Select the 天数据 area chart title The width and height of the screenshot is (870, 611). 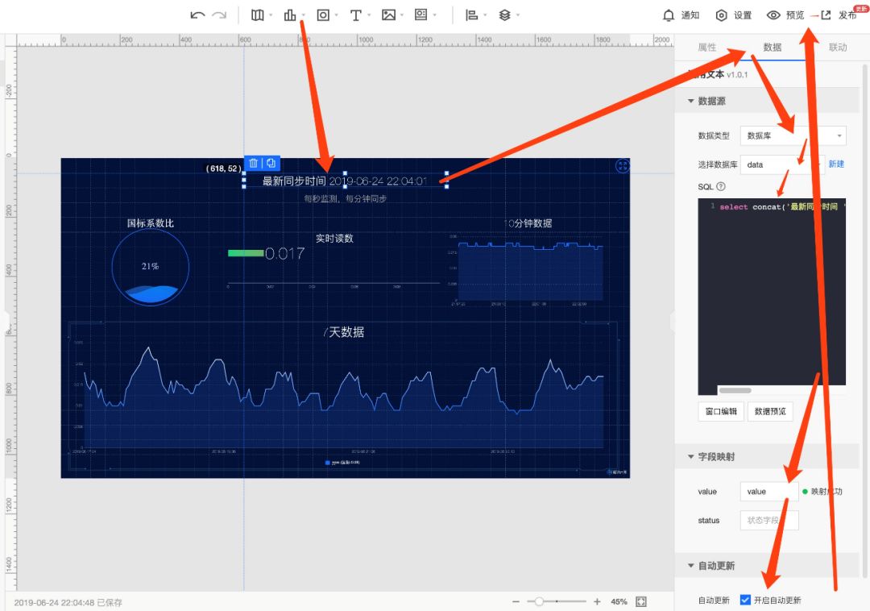pos(344,332)
